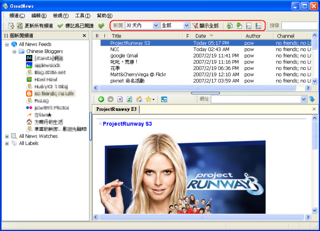Screen dimensions: 320x231
Task: Open the address bar dropdown arrow
Action: click(x=304, y=99)
